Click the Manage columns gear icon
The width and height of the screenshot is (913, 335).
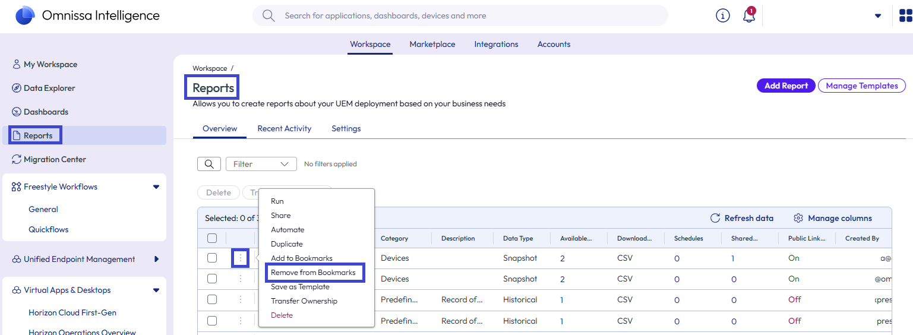(x=798, y=218)
